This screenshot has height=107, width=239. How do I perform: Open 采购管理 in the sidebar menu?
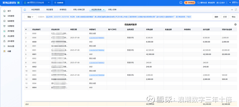pyautogui.click(x=11, y=16)
